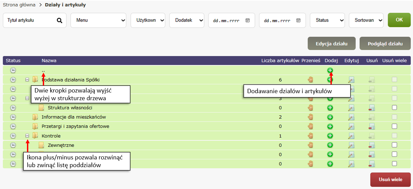The height and width of the screenshot is (189, 413).
Task: Click edit icon for Informacje dla mieszkańców
Action: coord(351,117)
